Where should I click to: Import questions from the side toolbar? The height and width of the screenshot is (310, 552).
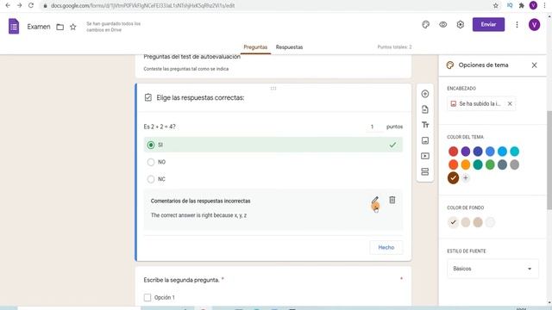point(425,109)
